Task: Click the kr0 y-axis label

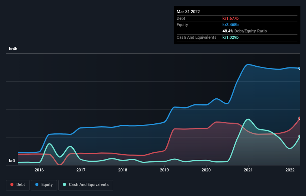Action: (x=12, y=161)
